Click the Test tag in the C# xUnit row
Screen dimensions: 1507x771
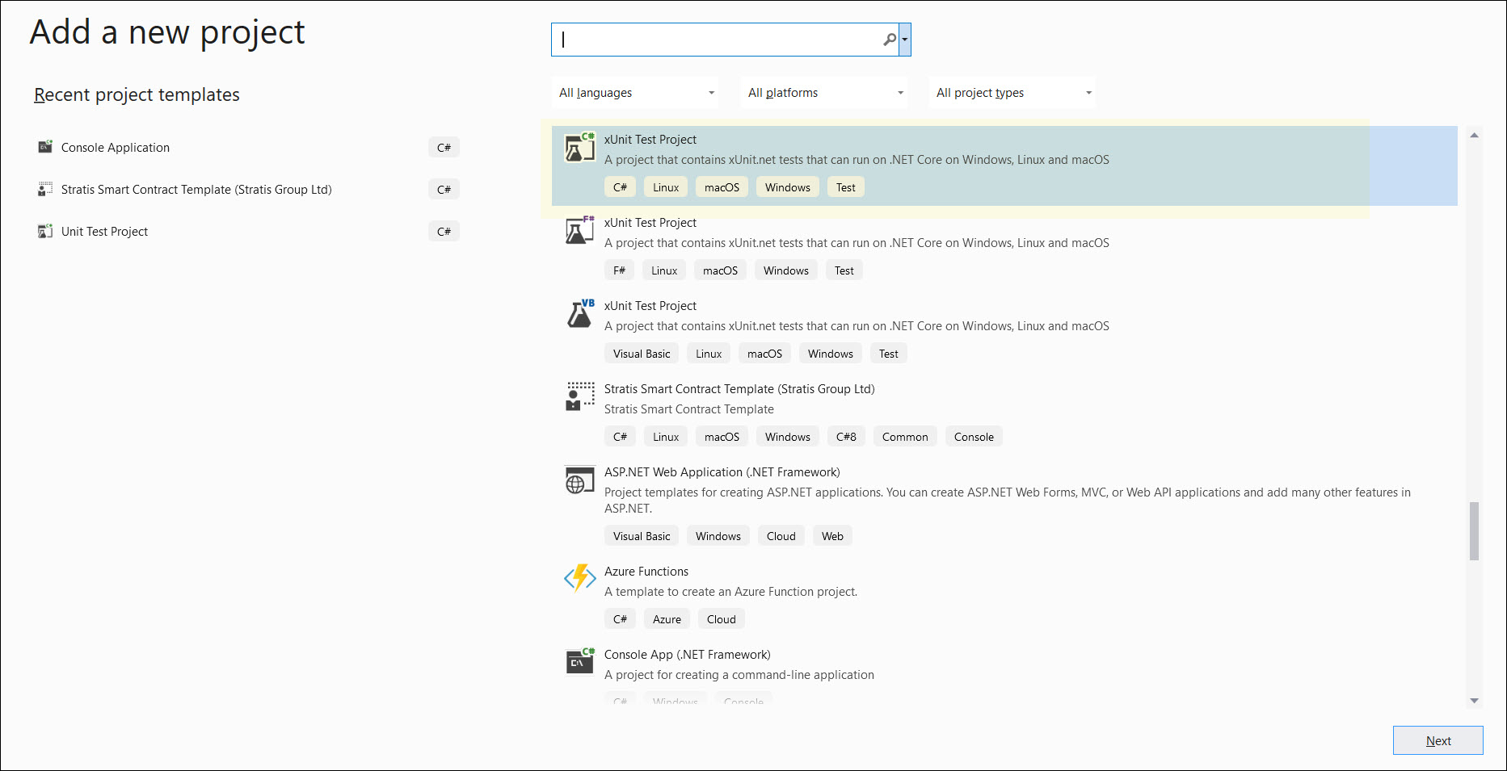pyautogui.click(x=846, y=187)
